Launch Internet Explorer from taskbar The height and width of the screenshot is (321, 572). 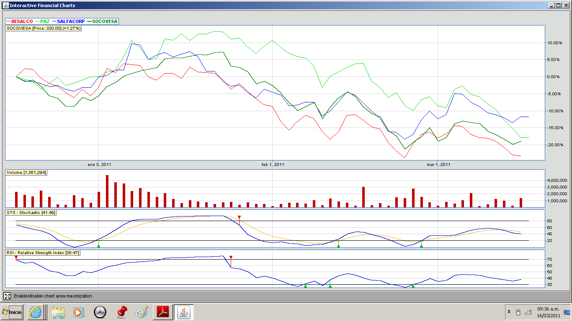point(36,312)
